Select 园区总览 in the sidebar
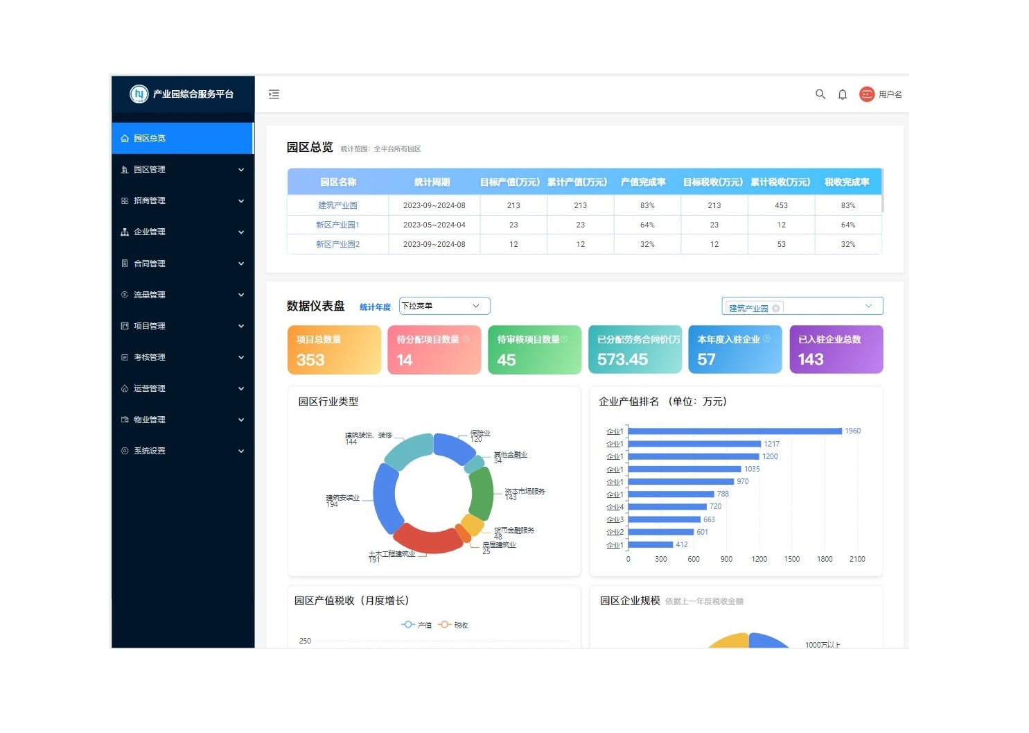 pyautogui.click(x=183, y=138)
